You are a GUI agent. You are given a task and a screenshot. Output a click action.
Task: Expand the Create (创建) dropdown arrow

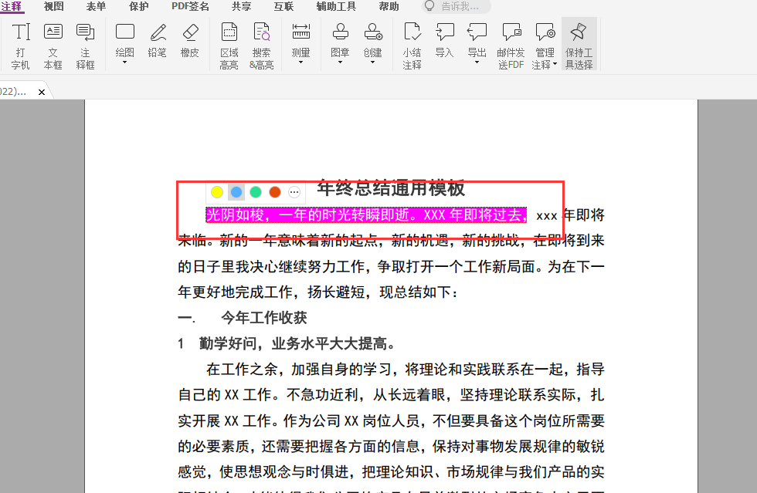click(x=372, y=62)
